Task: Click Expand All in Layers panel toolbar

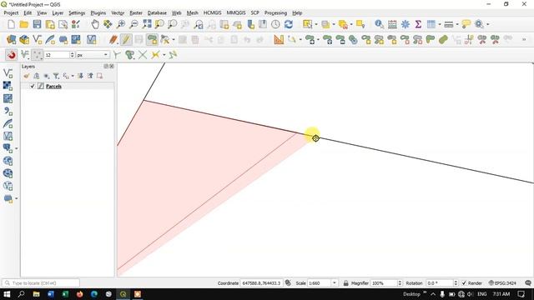Action: (80, 76)
